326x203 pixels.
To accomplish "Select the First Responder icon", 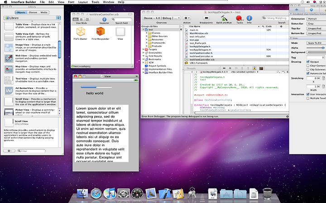I will click(100, 32).
